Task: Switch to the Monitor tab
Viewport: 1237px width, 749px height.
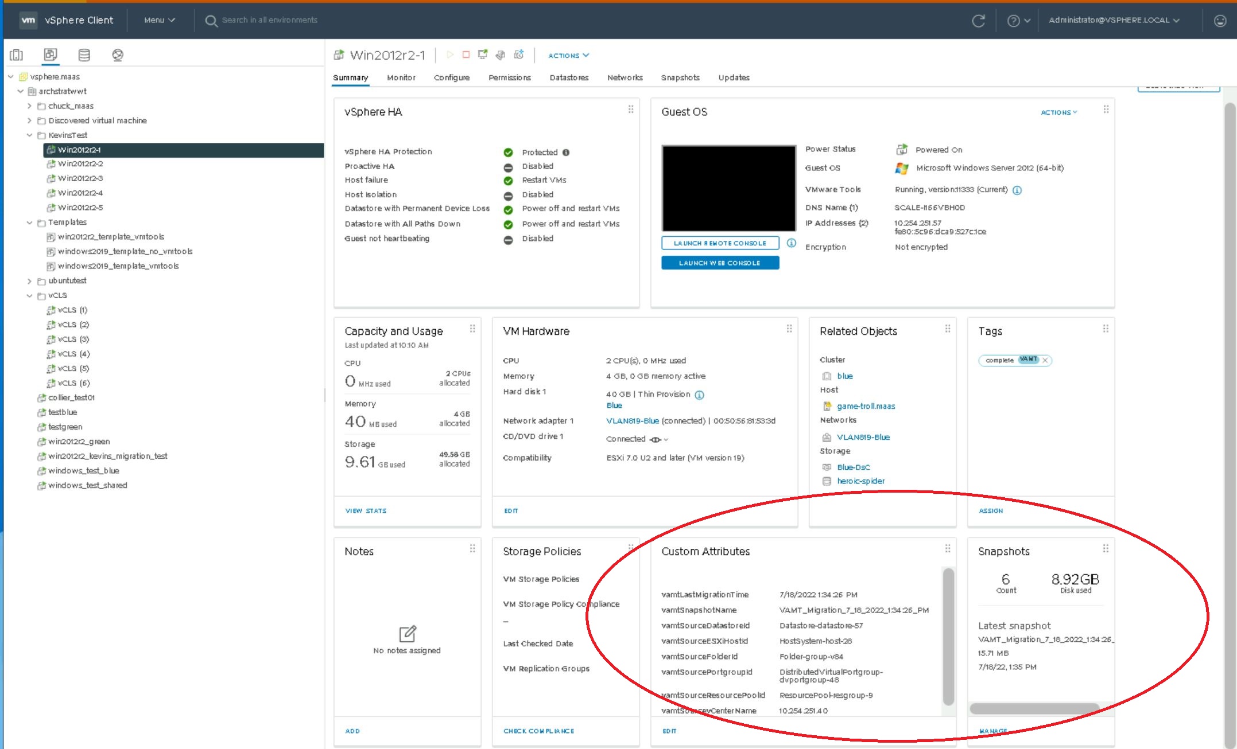Action: [401, 77]
